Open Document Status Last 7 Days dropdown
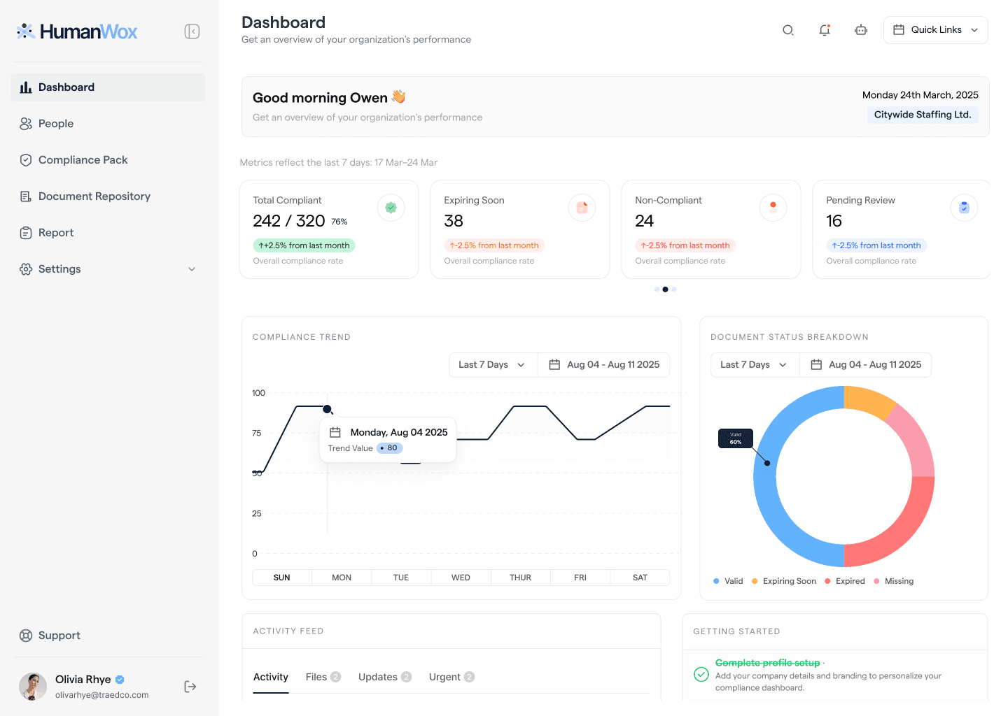Image resolution: width=1008 pixels, height=716 pixels. click(755, 365)
